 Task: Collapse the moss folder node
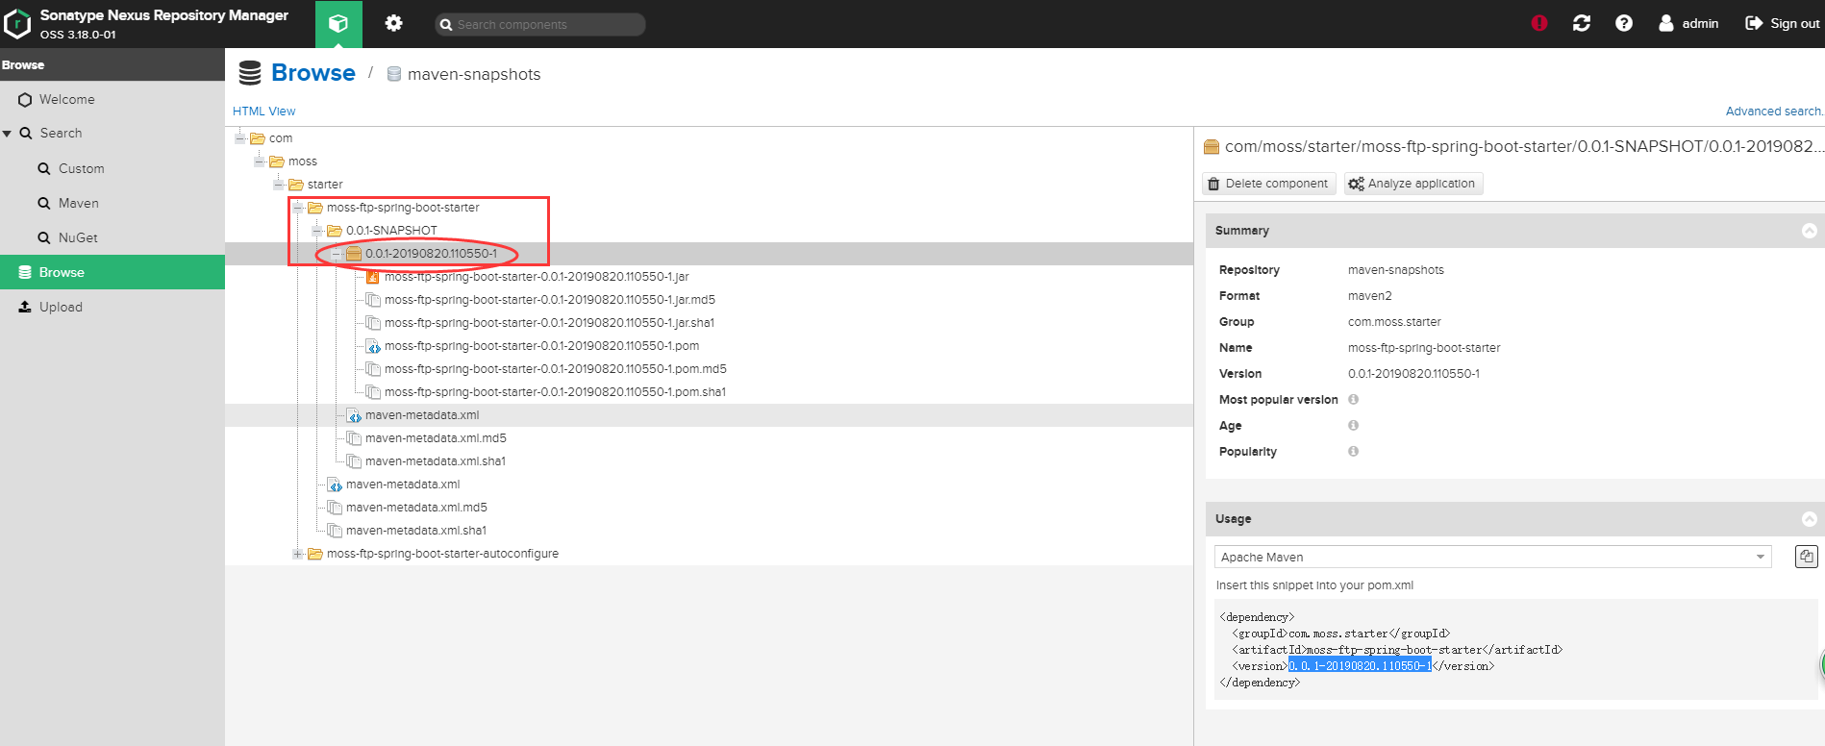pos(260,162)
